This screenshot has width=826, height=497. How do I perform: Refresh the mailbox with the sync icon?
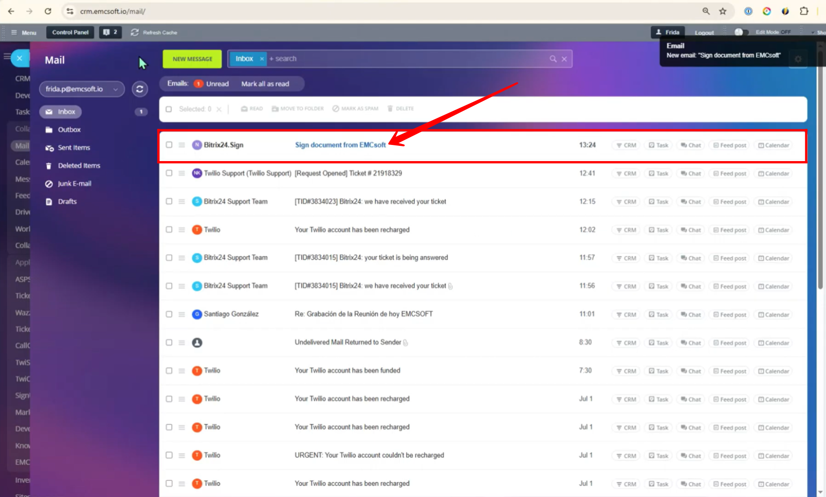[x=140, y=89]
